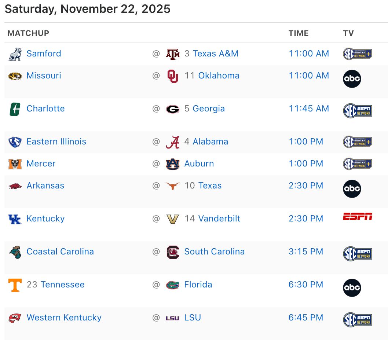
Task: Click the Oklahoma Sooners logo
Action: (x=173, y=76)
